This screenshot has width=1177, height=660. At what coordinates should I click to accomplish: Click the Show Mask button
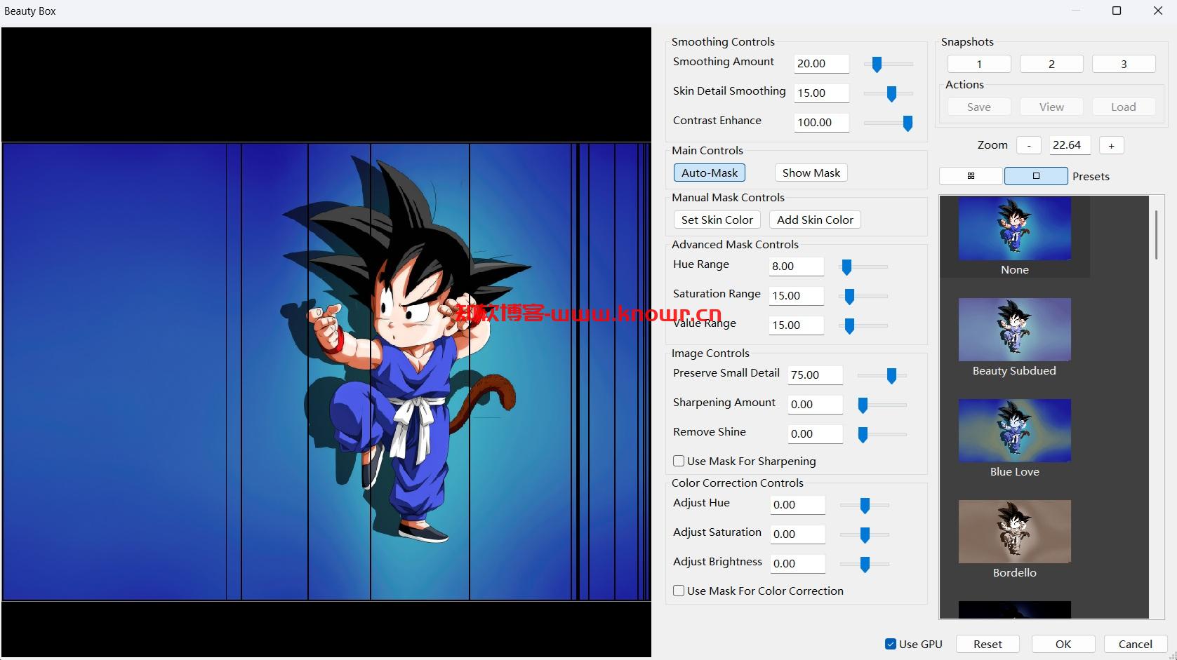tap(811, 173)
